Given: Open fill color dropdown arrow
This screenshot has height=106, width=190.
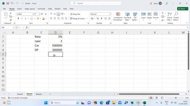Looking at the screenshot, I should click(x=40, y=19).
